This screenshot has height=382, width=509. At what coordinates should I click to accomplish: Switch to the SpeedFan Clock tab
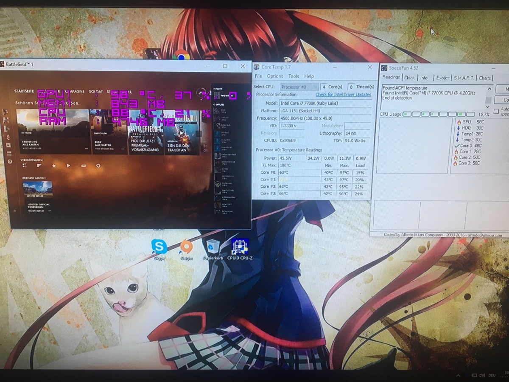point(409,78)
